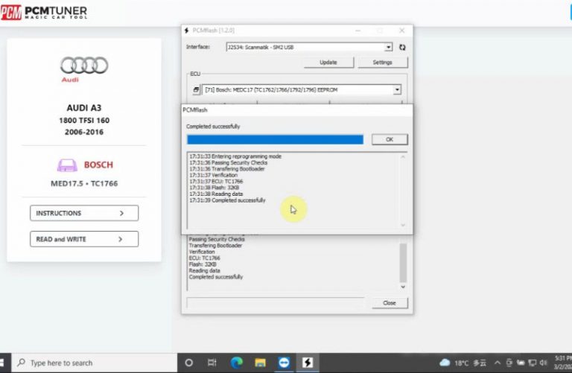Click the Windows Start button
Screen dimensions: 572x373
pyautogui.click(x=6, y=363)
